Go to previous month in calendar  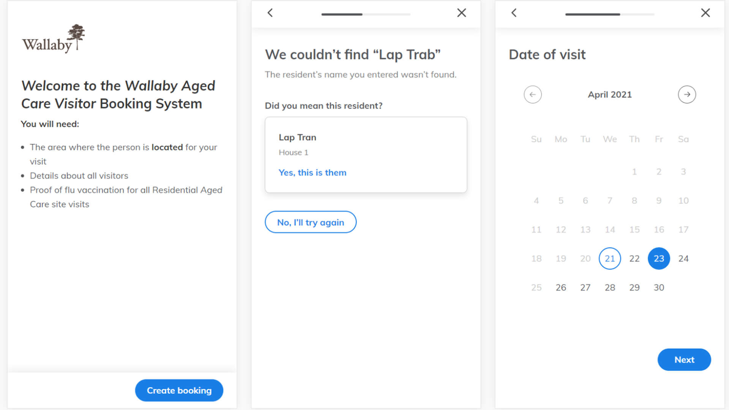(532, 95)
